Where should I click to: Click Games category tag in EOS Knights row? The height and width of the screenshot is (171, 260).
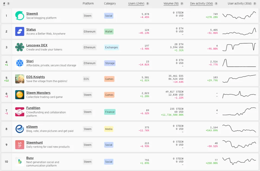109,79
